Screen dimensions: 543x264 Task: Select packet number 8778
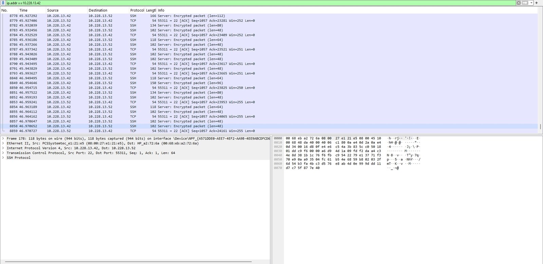pos(269,16)
